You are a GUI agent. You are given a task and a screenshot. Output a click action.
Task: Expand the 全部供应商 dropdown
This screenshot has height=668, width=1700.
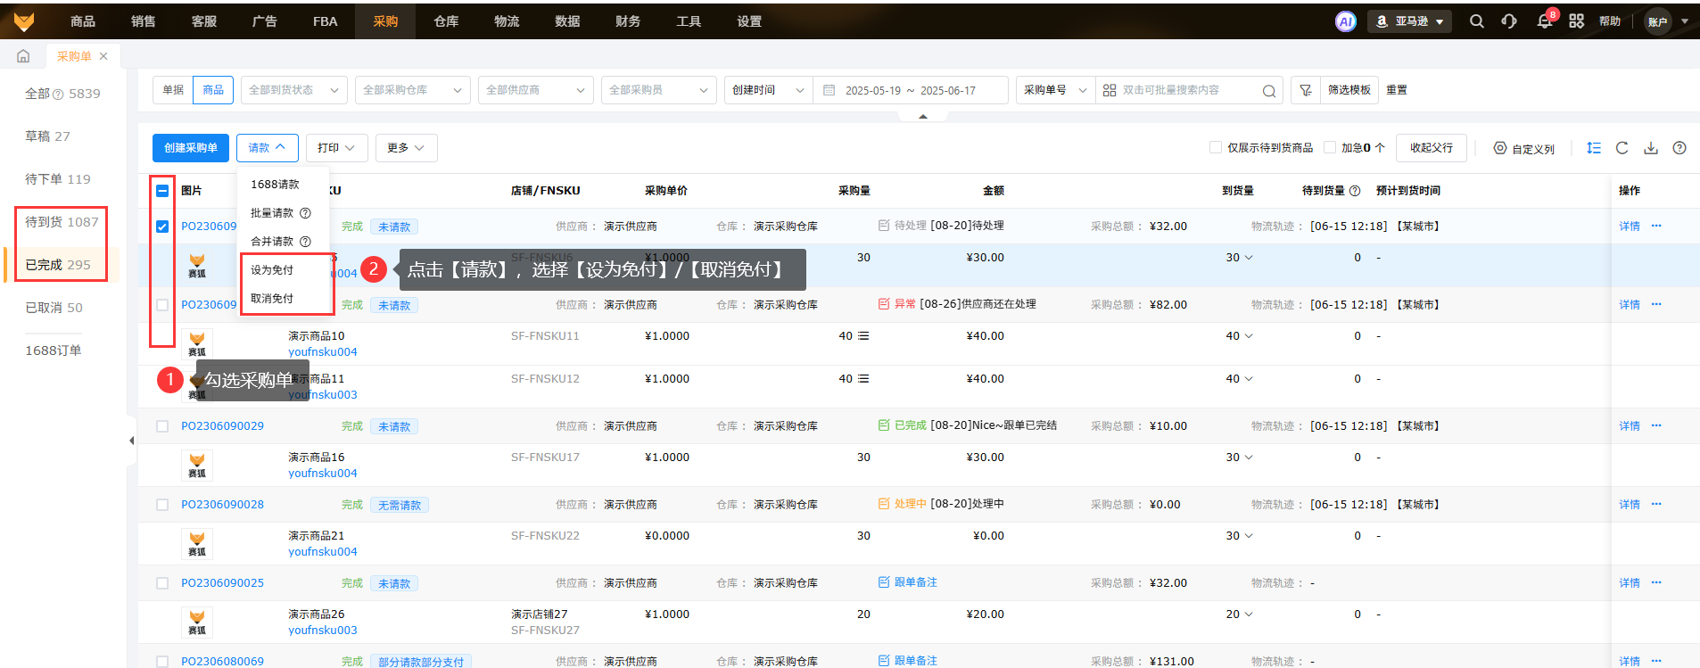(535, 90)
